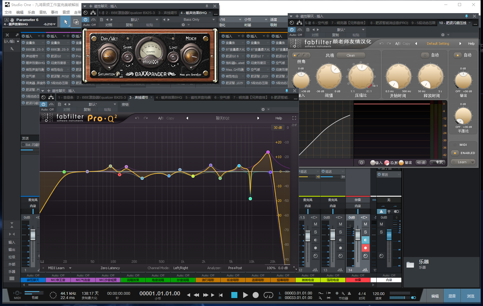The height and width of the screenshot is (306, 483).
Task: Mute the 伴奏 channel
Action: coord(365,224)
